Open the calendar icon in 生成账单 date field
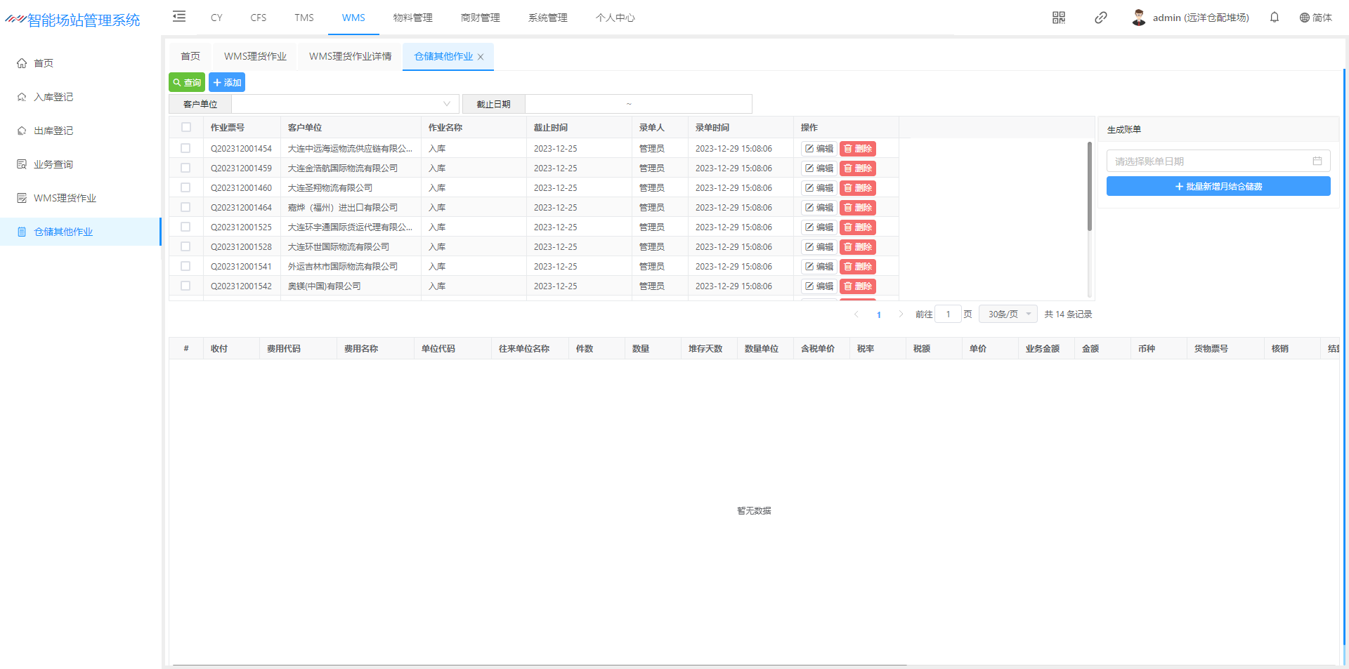The width and height of the screenshot is (1349, 669). click(x=1317, y=161)
